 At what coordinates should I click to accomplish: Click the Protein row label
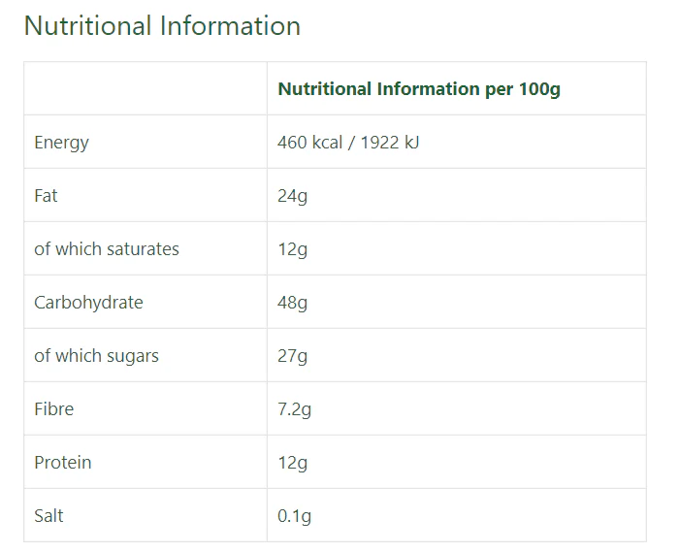(x=63, y=463)
